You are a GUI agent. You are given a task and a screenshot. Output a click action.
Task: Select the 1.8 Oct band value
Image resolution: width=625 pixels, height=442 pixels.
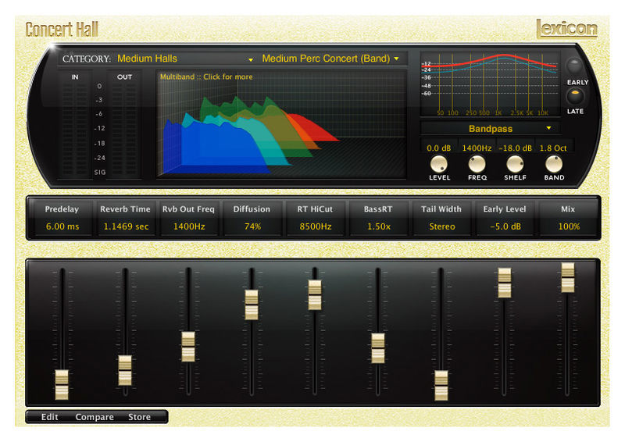point(553,148)
